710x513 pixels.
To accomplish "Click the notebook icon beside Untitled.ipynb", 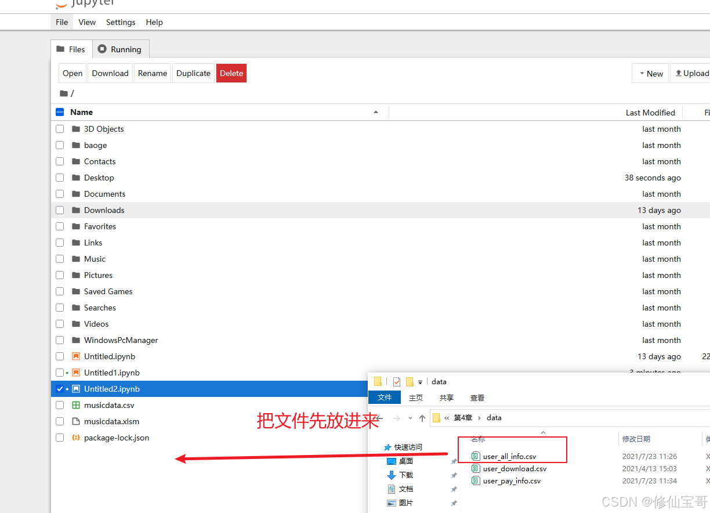I will click(x=76, y=356).
